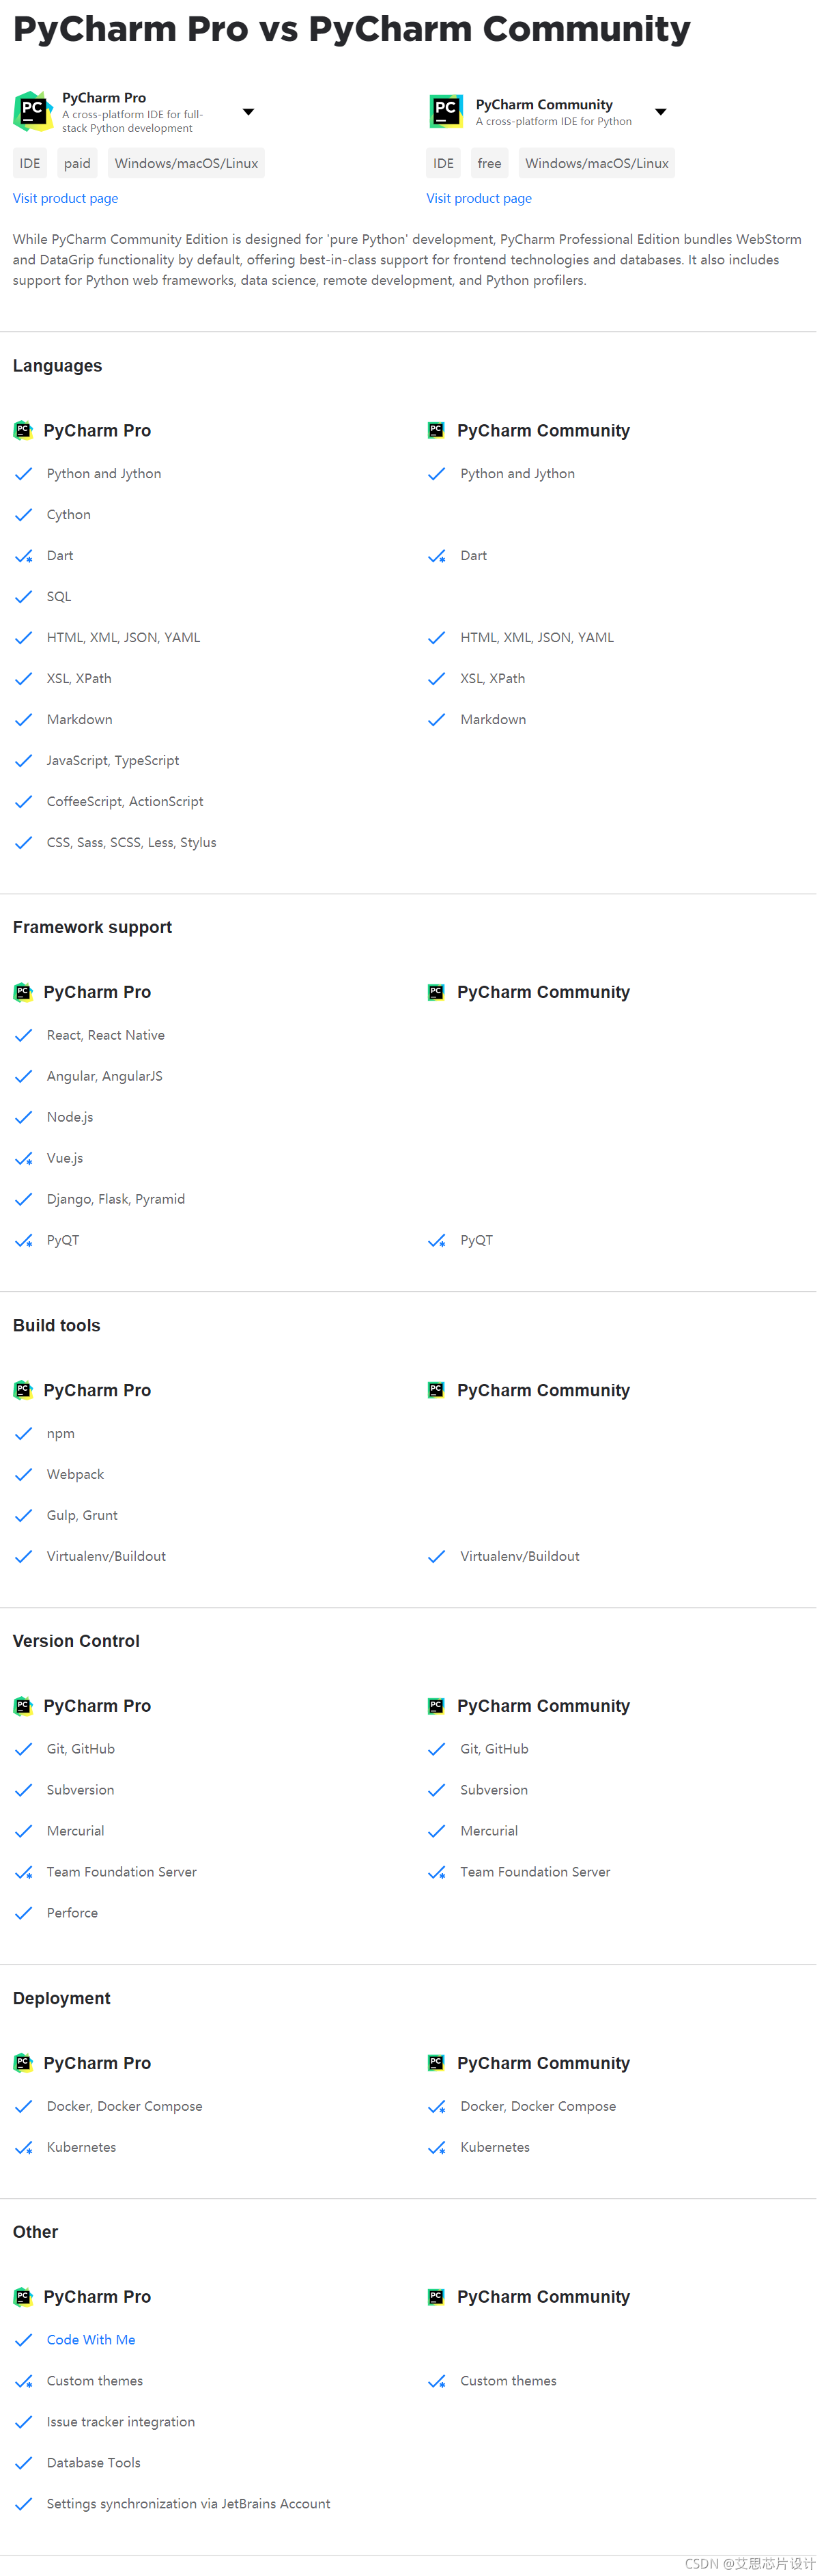Click the IDE tag under PyCharm Pro
Image resolution: width=826 pixels, height=2576 pixels.
[30, 164]
